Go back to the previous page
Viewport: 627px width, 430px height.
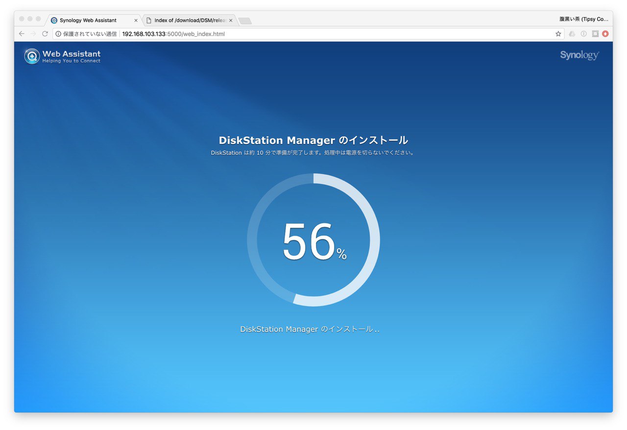click(22, 34)
